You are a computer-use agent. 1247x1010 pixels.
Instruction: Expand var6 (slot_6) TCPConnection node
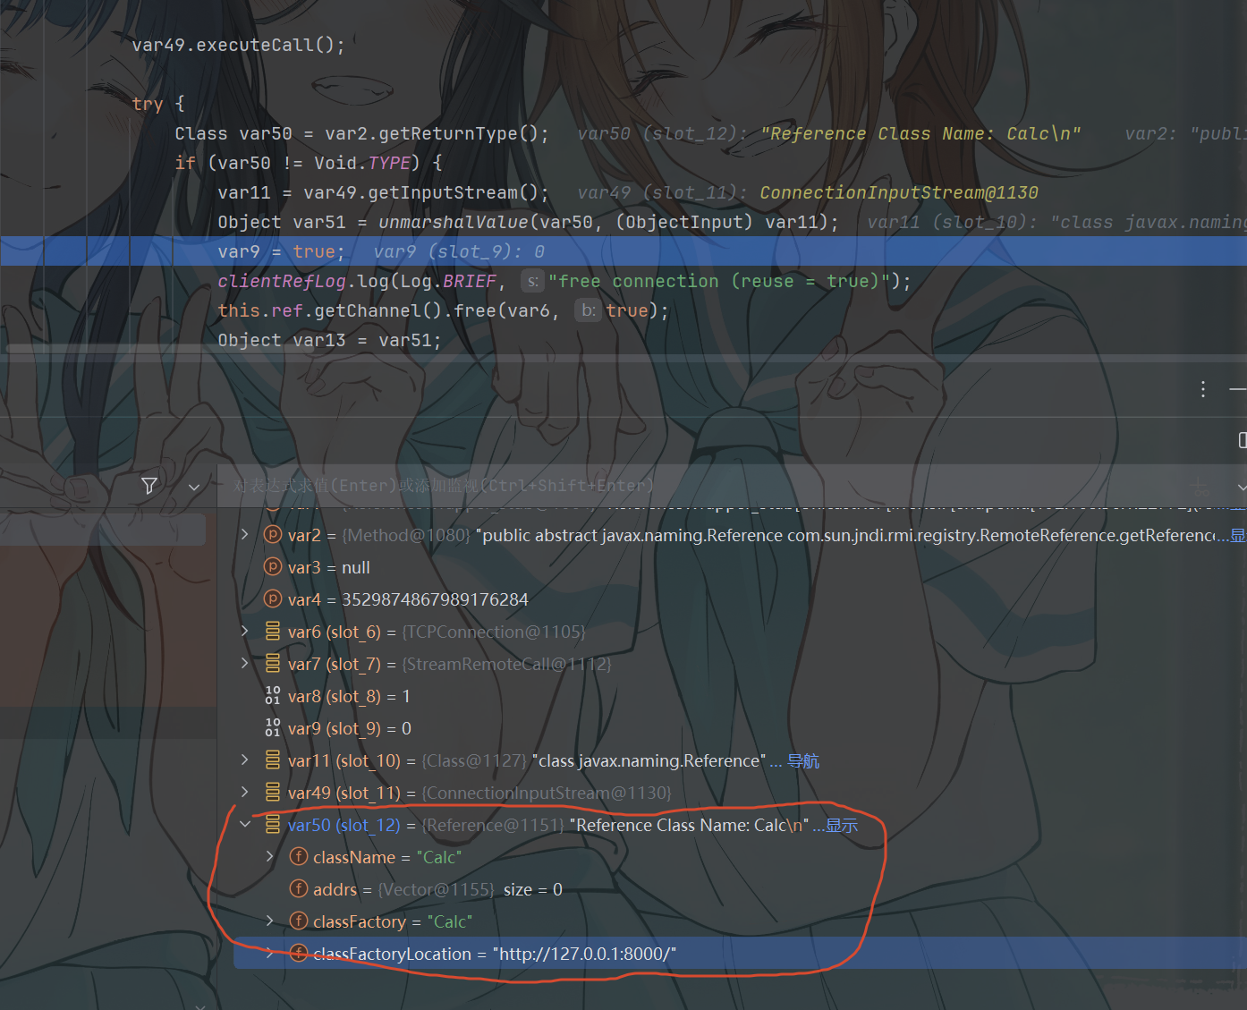[x=245, y=631]
